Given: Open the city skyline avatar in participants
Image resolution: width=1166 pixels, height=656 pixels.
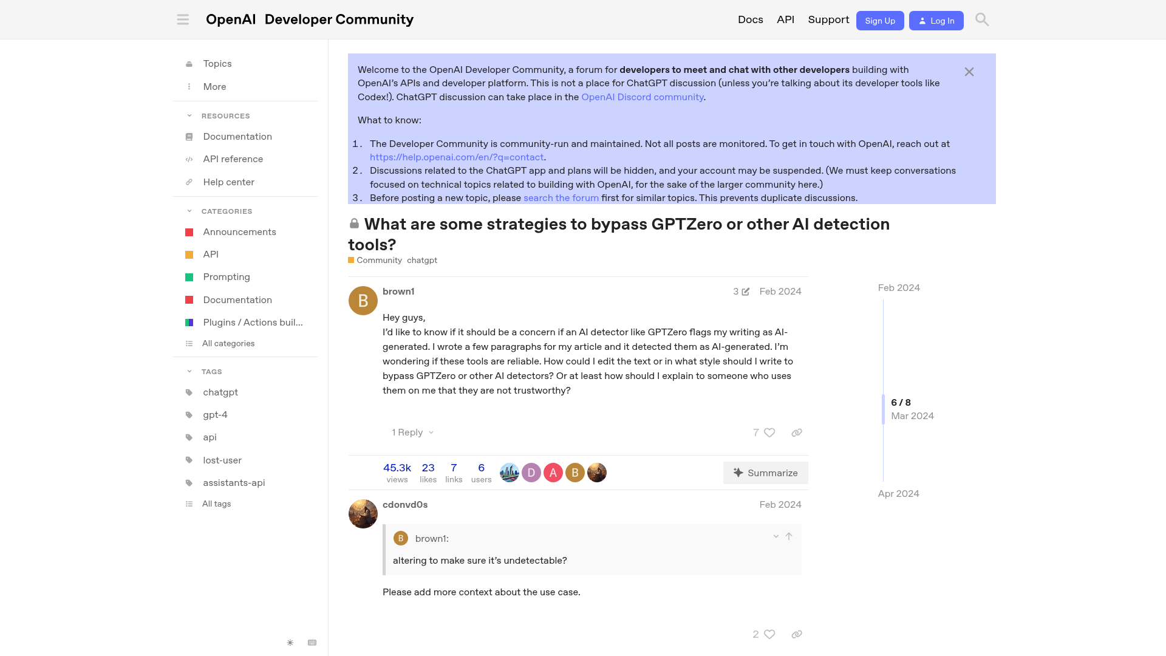Looking at the screenshot, I should [x=510, y=473].
